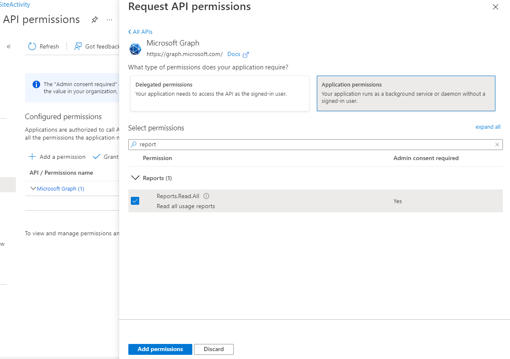Viewport: 510px width, 359px height.
Task: Click the 'Permission' column header
Action: click(158, 158)
